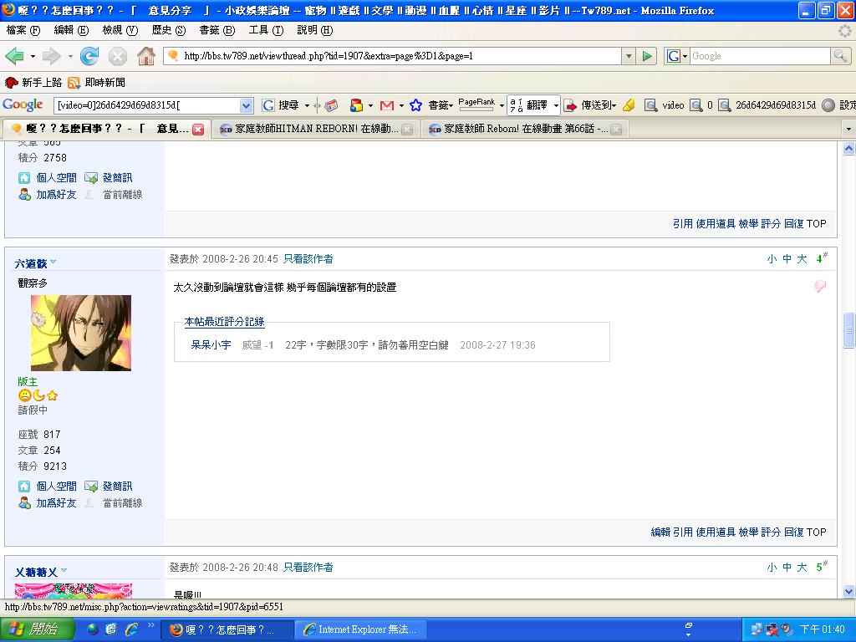Expand the dropdown arrow beside username 六道骸
The width and height of the screenshot is (856, 642).
pos(53,262)
